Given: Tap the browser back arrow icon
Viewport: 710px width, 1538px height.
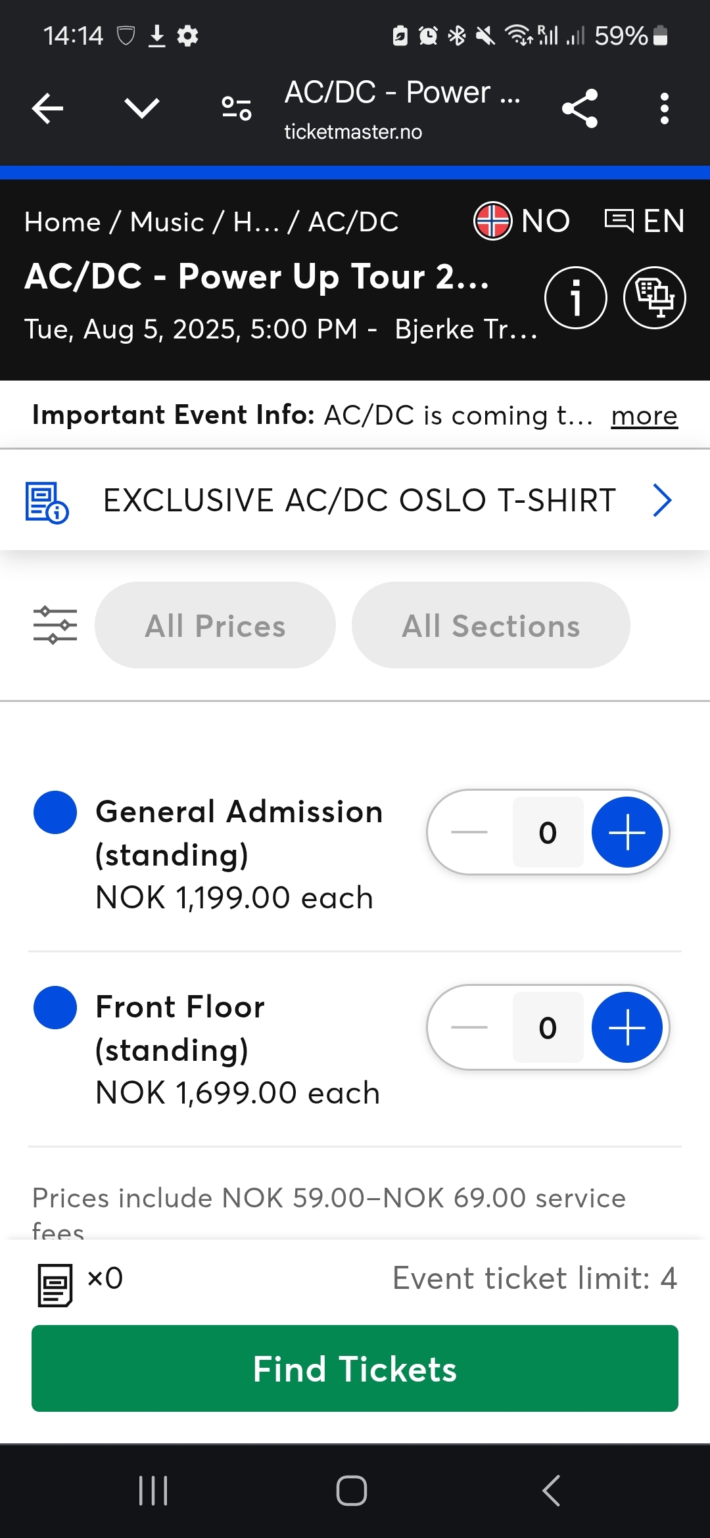Looking at the screenshot, I should (x=48, y=108).
